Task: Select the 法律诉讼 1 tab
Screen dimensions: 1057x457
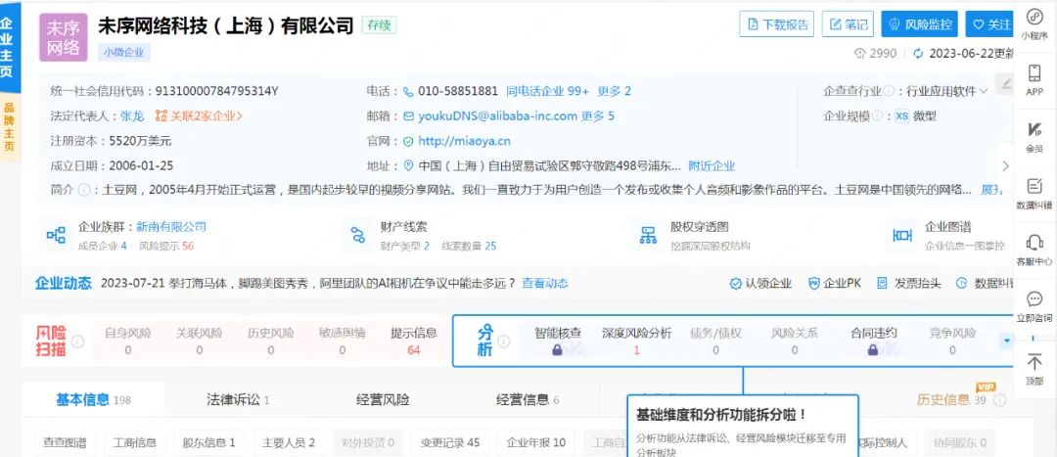Action: point(238,400)
